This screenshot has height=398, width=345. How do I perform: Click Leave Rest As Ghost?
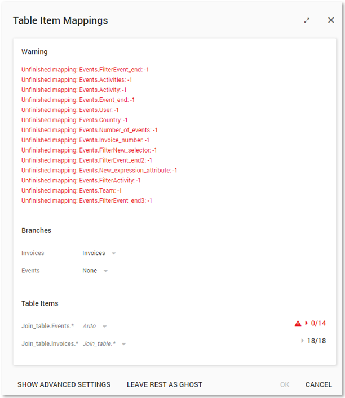click(x=164, y=385)
